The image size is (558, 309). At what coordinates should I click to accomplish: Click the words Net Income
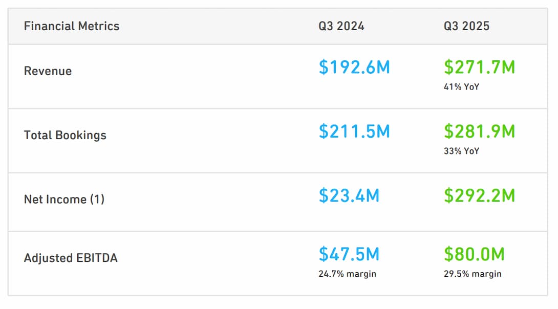(x=55, y=200)
